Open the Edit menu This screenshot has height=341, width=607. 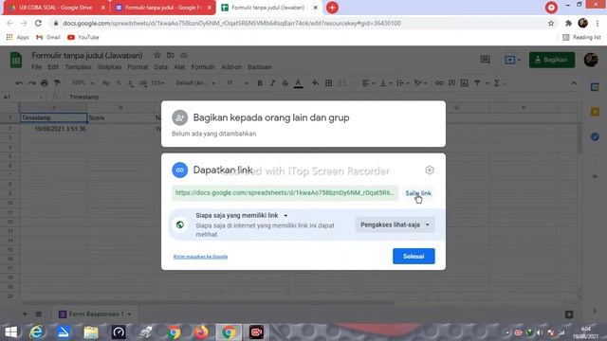[53, 67]
